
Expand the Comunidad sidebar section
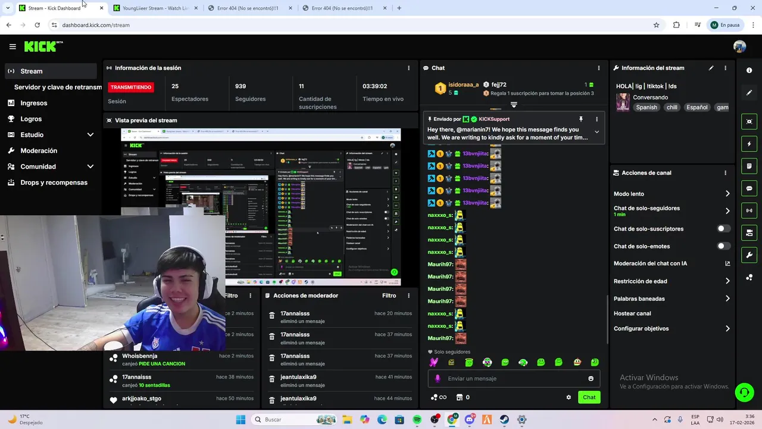[x=90, y=167]
